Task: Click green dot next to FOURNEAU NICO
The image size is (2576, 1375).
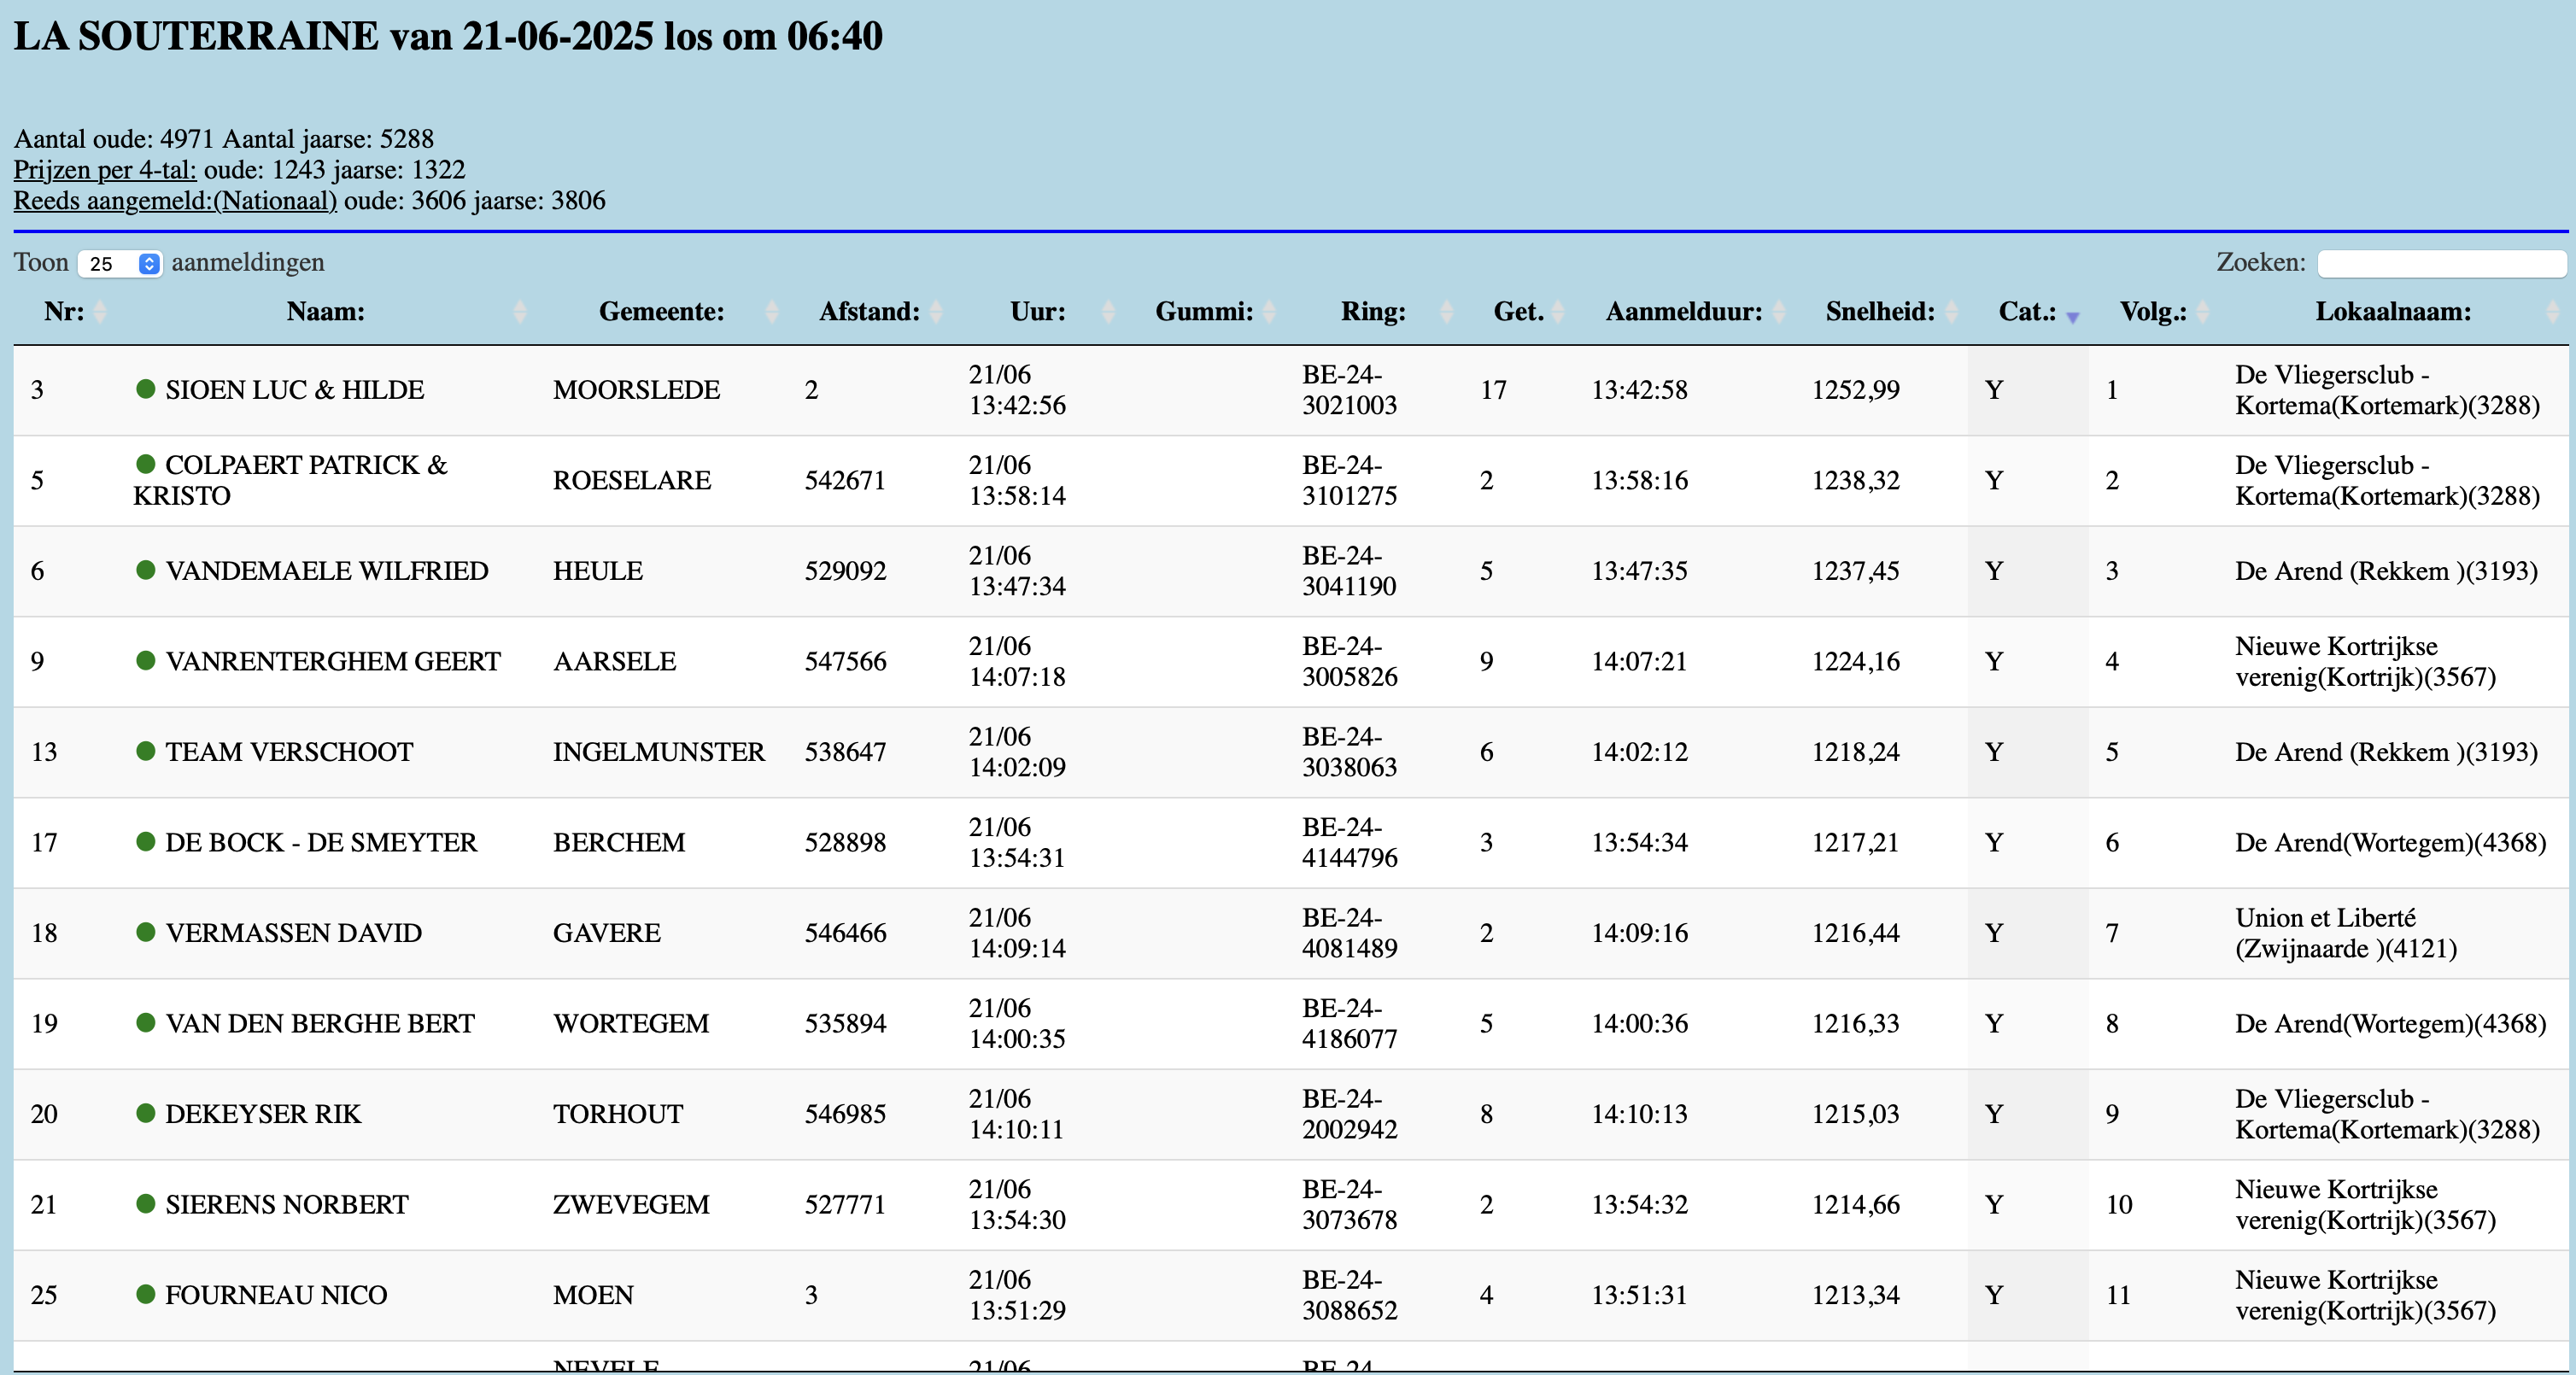Action: 145,1294
